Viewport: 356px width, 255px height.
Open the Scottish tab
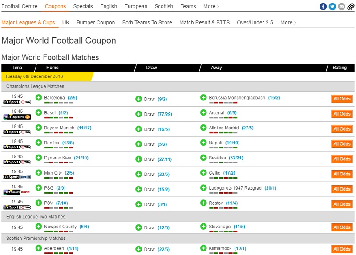point(164,6)
